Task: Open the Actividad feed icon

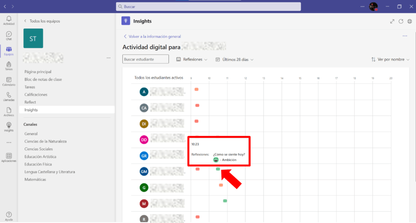Action: click(9, 20)
